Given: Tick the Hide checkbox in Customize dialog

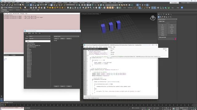Looking at the screenshot, I should coord(54,41).
